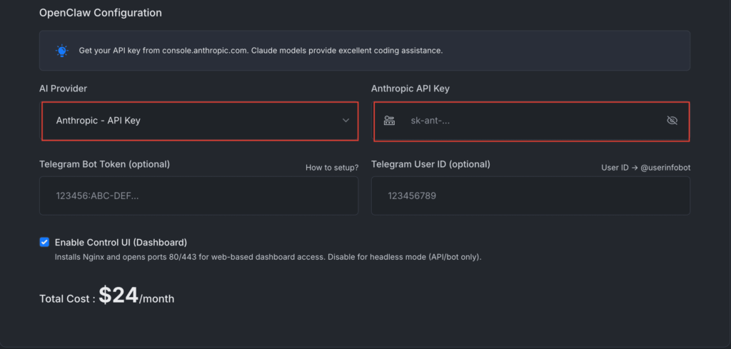Click the key icon in API Key field
The height and width of the screenshot is (349, 731).
(389, 121)
